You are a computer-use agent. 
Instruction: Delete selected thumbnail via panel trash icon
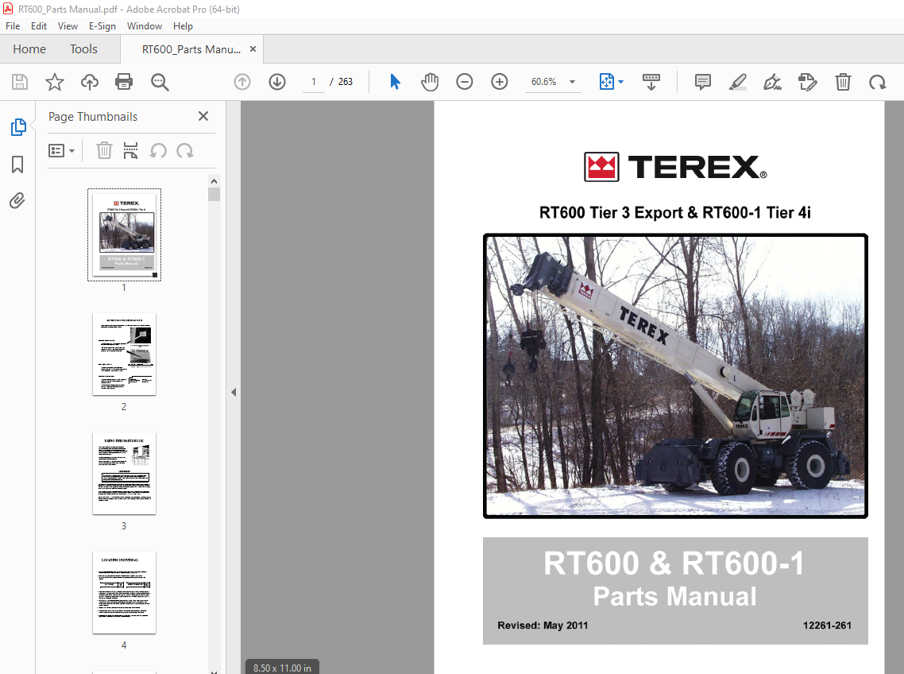point(104,150)
